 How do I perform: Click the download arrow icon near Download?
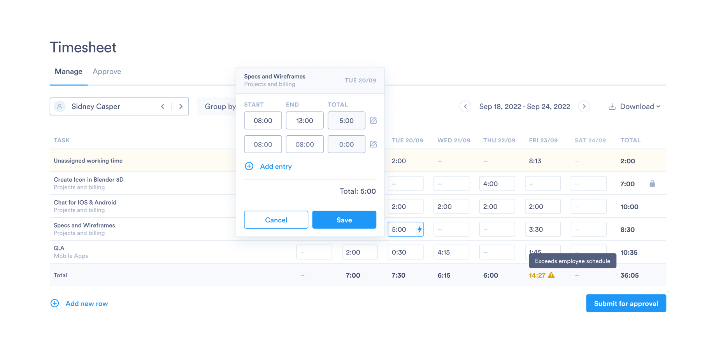612,106
